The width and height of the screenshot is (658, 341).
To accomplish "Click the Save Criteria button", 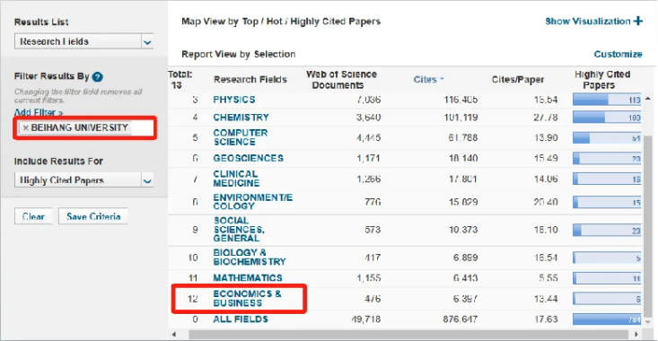I will click(93, 216).
